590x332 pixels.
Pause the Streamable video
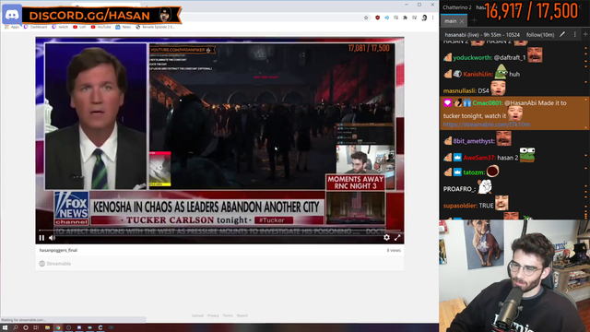[41, 238]
